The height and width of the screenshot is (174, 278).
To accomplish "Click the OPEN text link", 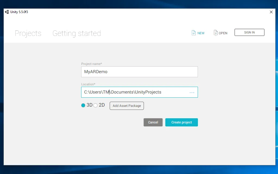I will point(223,33).
